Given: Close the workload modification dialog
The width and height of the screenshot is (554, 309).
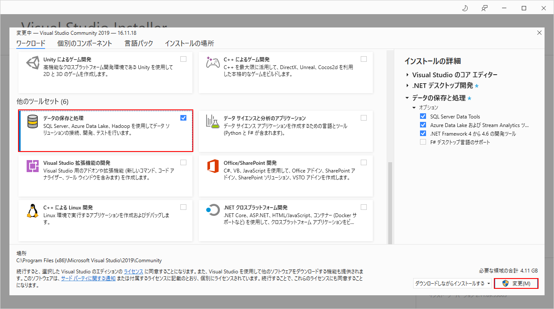Looking at the screenshot, I should 539,33.
